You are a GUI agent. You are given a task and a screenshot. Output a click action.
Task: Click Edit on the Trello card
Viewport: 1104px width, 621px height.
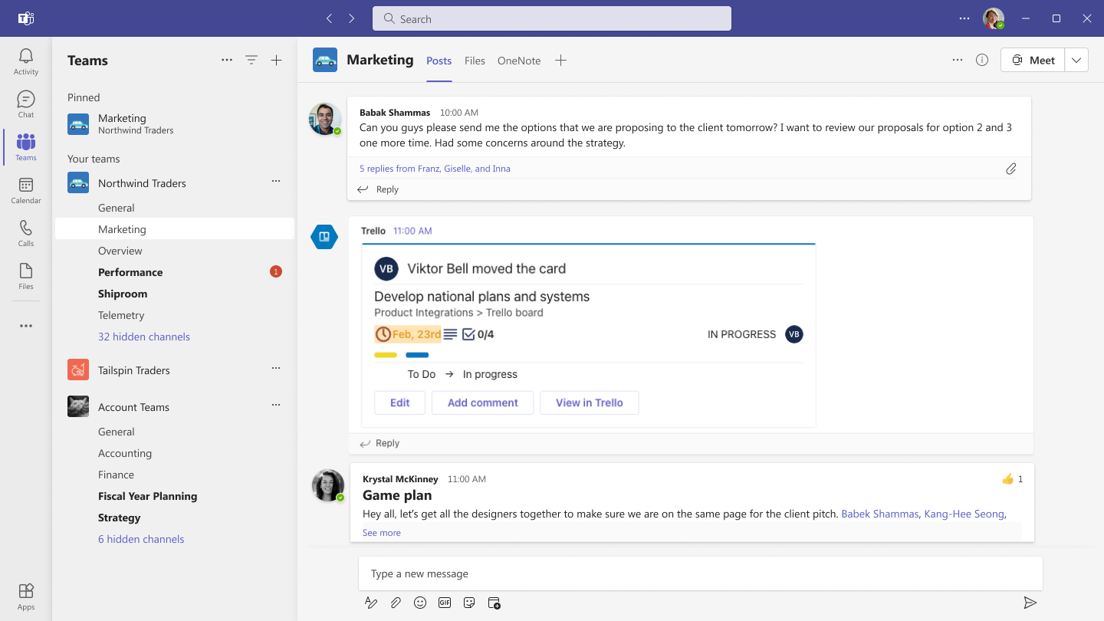coord(399,402)
